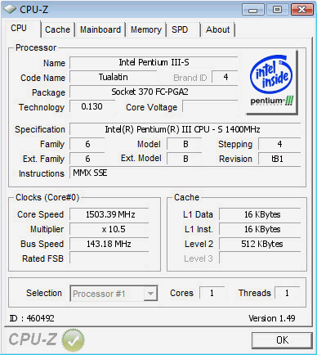Click the empty Level 3 field
The height and width of the screenshot is (355, 317).
260,258
